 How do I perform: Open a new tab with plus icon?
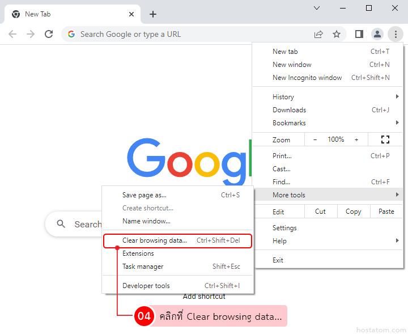coord(153,14)
